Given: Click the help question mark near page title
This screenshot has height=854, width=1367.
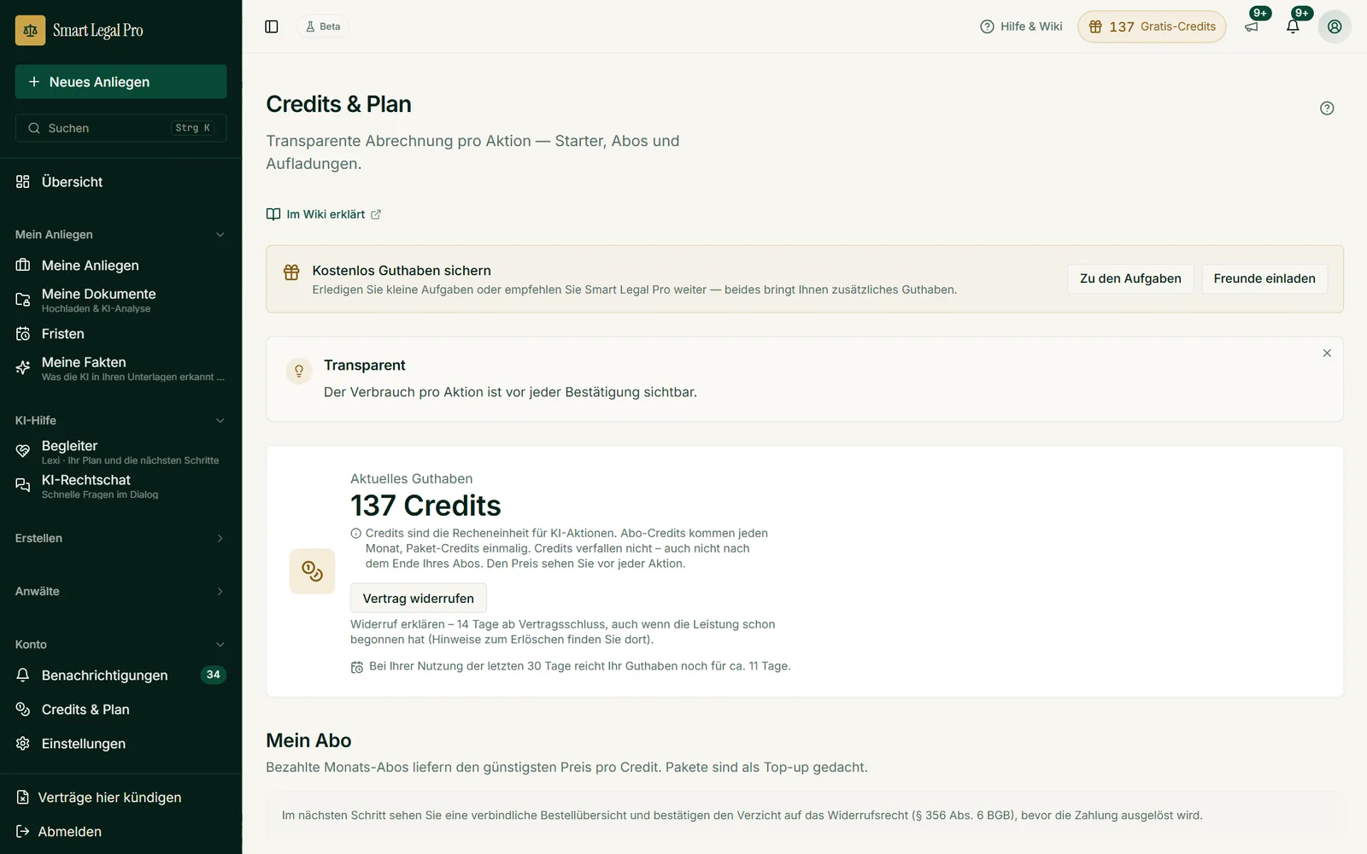Looking at the screenshot, I should coord(1327,108).
